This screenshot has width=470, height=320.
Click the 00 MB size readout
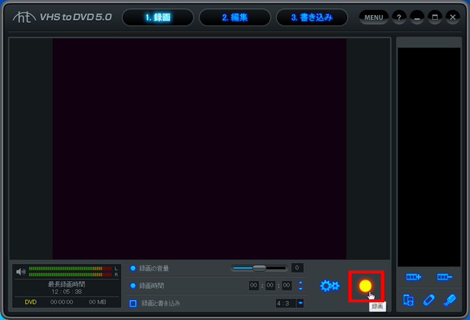(x=97, y=302)
